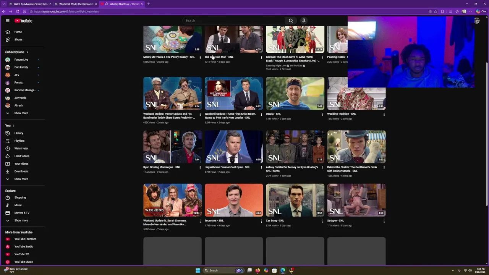Image resolution: width=489 pixels, height=275 pixels.
Task: Open Movies & TV in Explore
Action: coord(22,213)
